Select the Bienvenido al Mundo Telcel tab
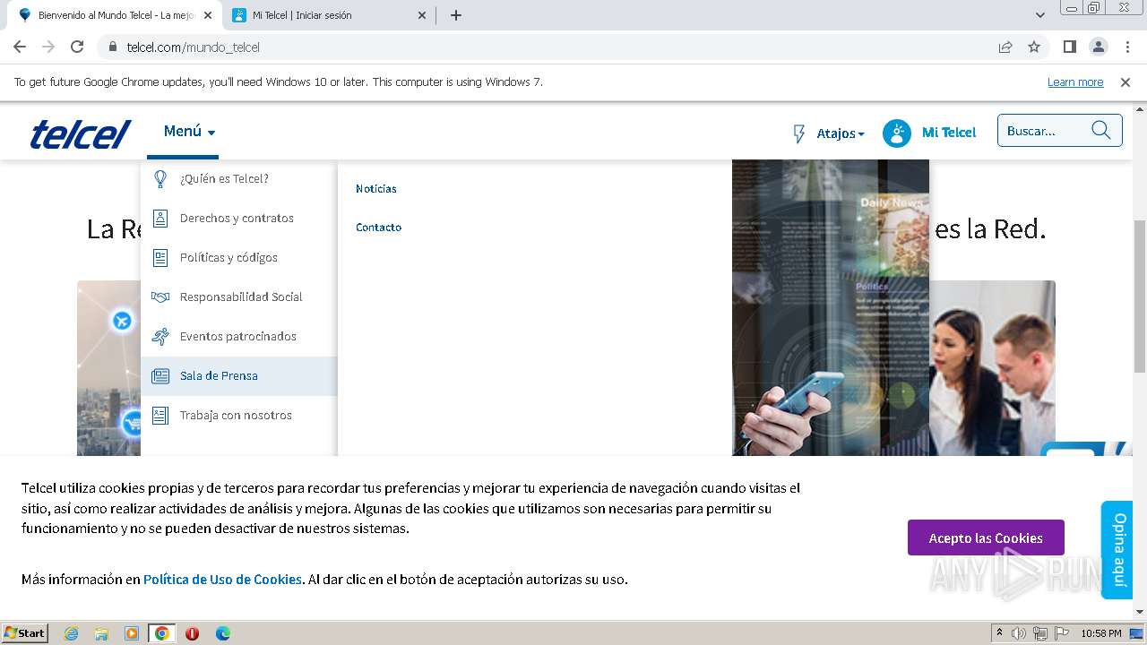Image resolution: width=1147 pixels, height=645 pixels. click(116, 15)
